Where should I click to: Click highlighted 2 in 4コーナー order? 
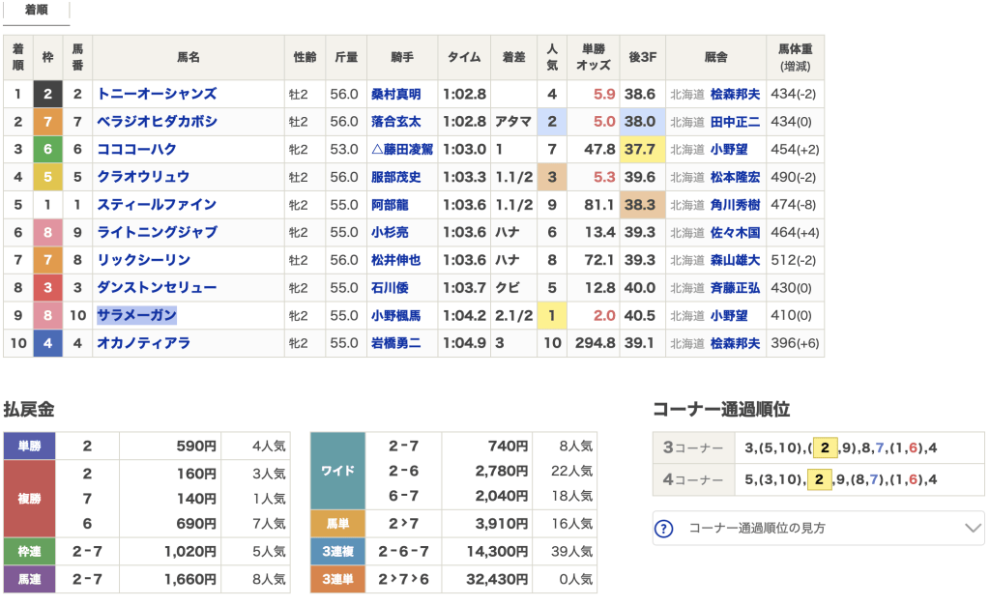[819, 479]
